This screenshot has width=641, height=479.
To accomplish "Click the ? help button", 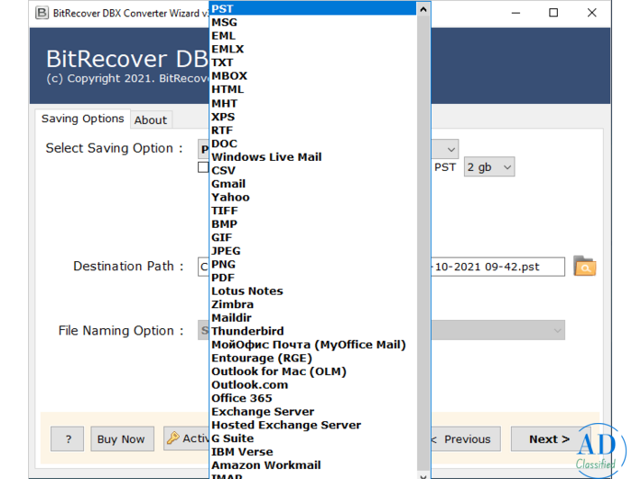I will tap(68, 439).
